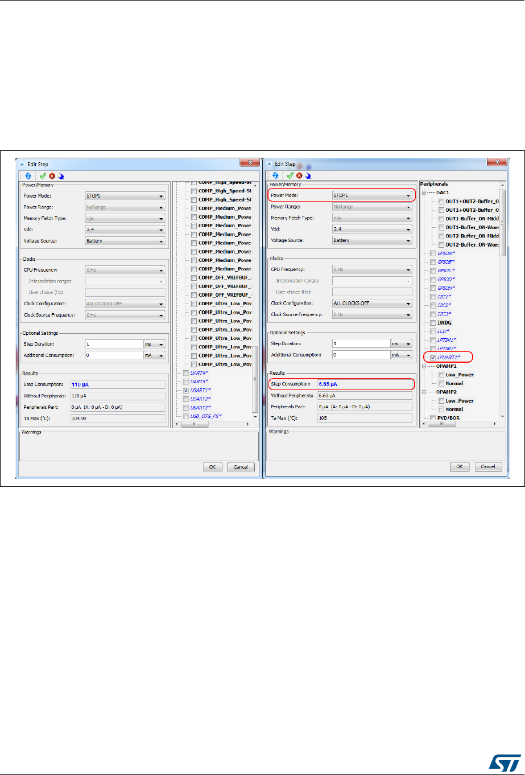Image resolution: width=525 pixels, height=775 pixels.
Task: Open Voltage Source dropdown in left window
Action: [x=125, y=241]
